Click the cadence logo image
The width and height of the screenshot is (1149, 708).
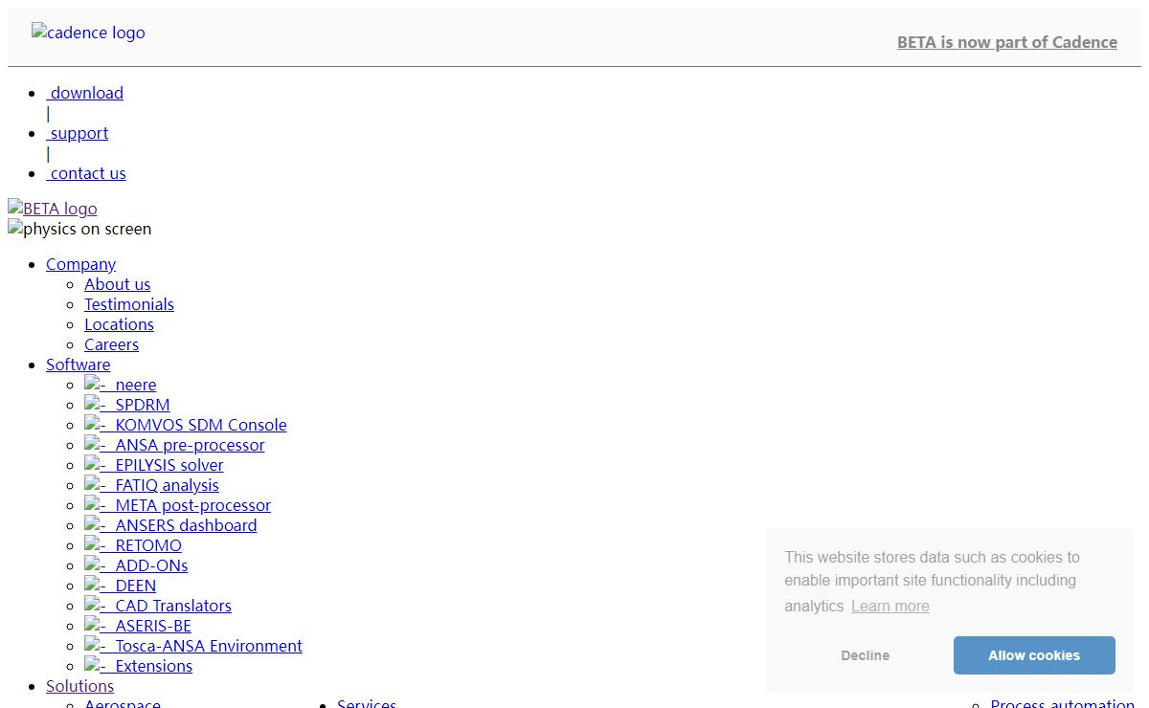(88, 33)
